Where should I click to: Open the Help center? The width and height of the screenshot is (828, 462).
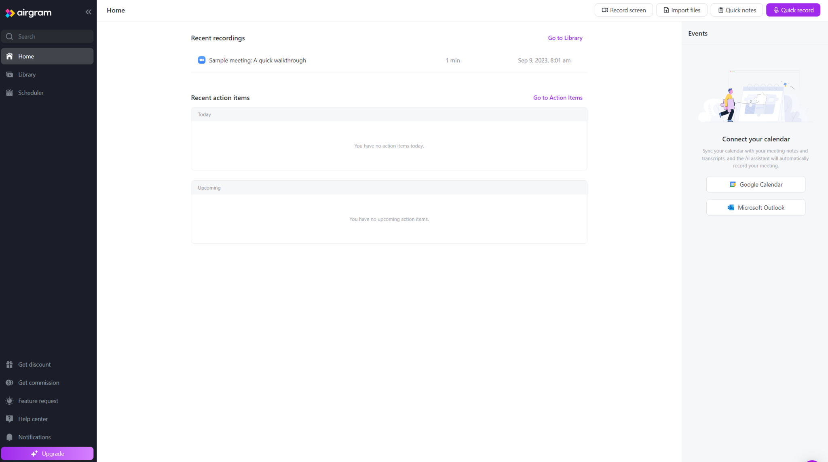point(33,419)
